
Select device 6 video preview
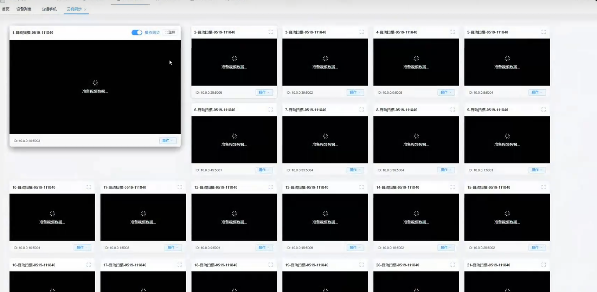pyautogui.click(x=234, y=140)
